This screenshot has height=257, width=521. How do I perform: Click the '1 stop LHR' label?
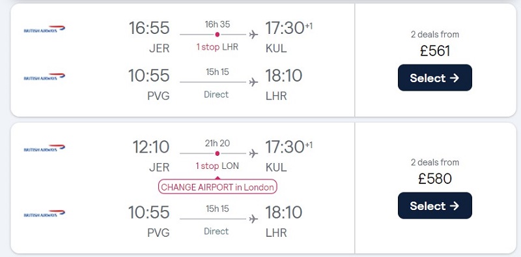pos(218,47)
